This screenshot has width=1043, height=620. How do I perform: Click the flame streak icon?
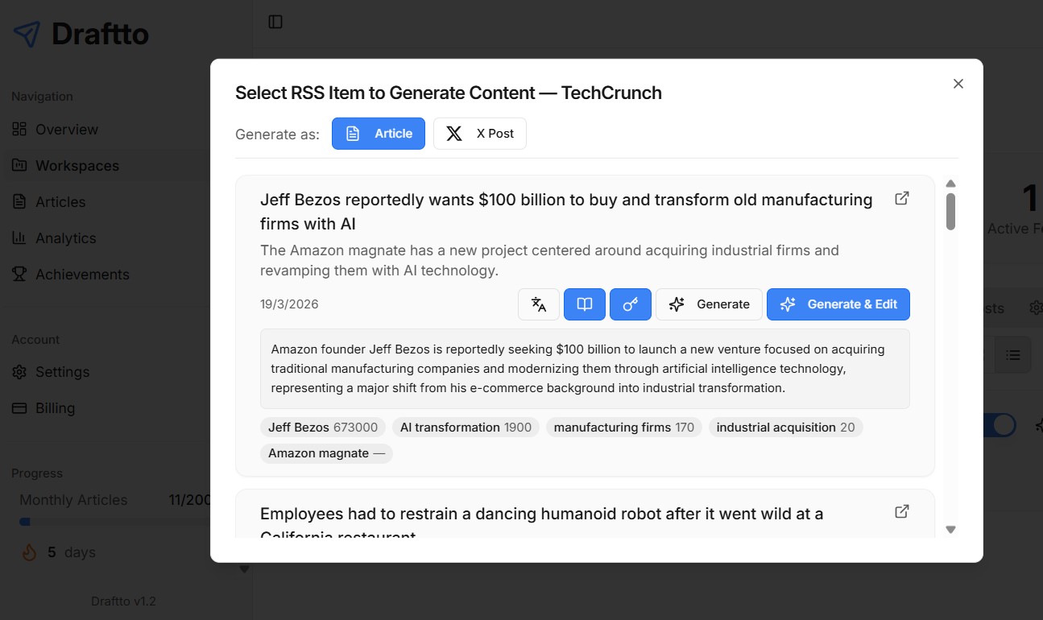(29, 552)
